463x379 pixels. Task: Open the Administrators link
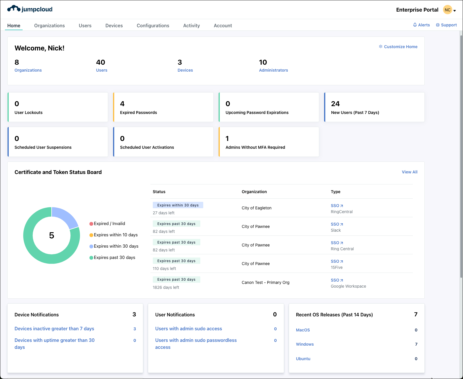point(273,70)
